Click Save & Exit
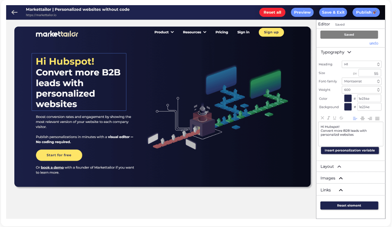Image resolution: width=392 pixels, height=227 pixels. (333, 12)
